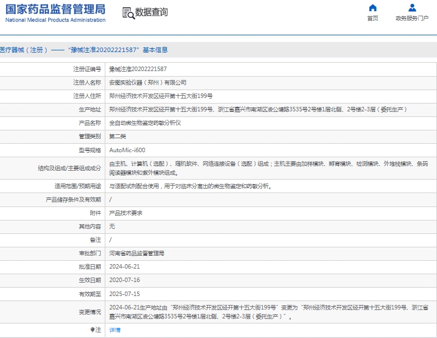Select model value AutoMic-i600
The height and width of the screenshot is (338, 437).
pos(127,150)
